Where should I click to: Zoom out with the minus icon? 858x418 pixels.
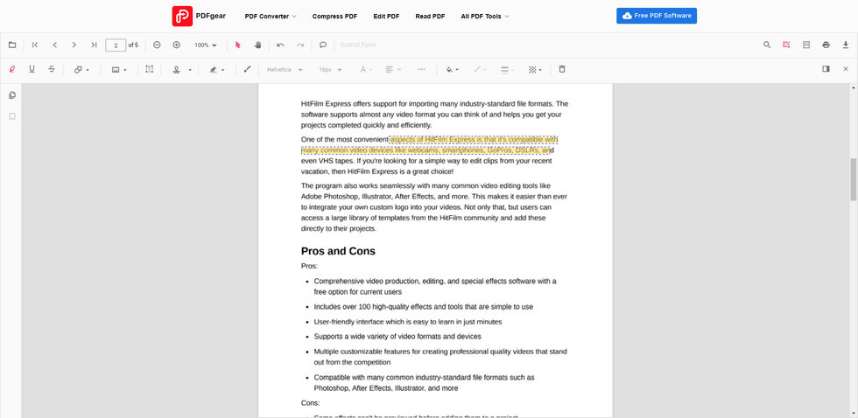tap(157, 45)
